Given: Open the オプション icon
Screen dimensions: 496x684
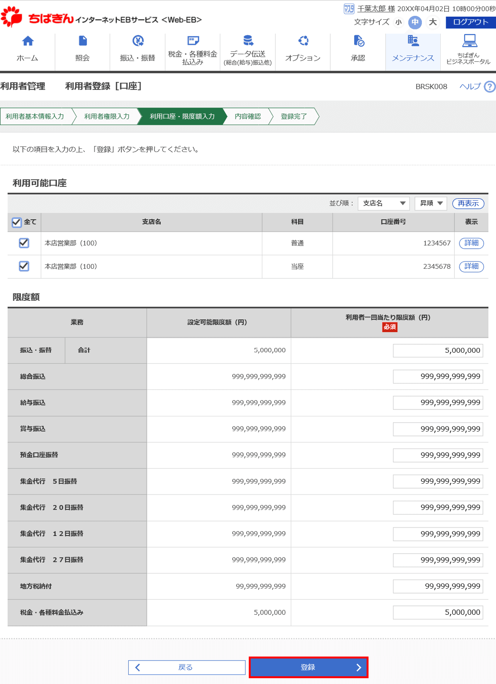Looking at the screenshot, I should (x=303, y=41).
